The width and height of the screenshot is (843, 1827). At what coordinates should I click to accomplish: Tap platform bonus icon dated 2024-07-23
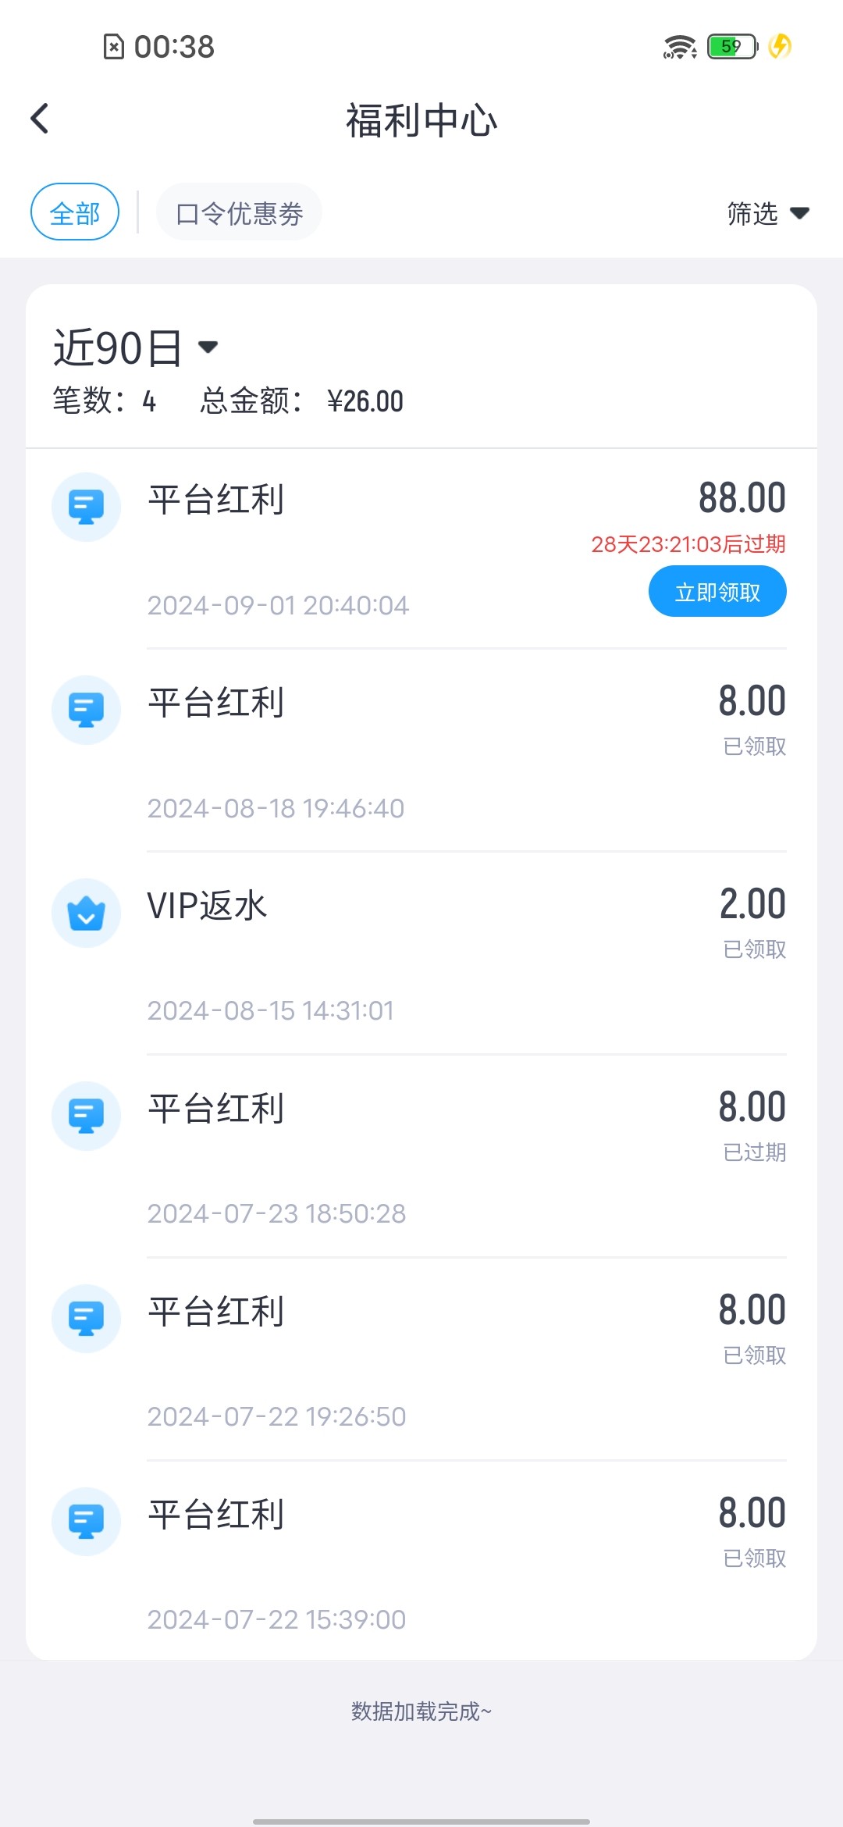(x=86, y=1116)
